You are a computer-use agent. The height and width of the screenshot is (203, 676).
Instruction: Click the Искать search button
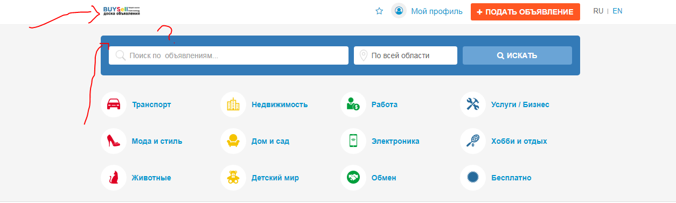click(x=517, y=55)
